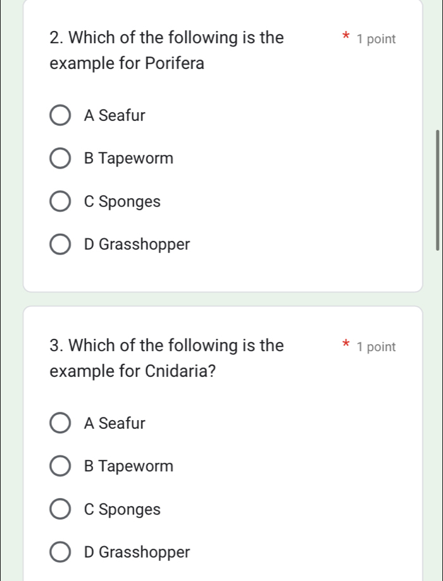The width and height of the screenshot is (443, 581).
Task: Select D Grasshopper option in question 2
Action: pos(60,244)
